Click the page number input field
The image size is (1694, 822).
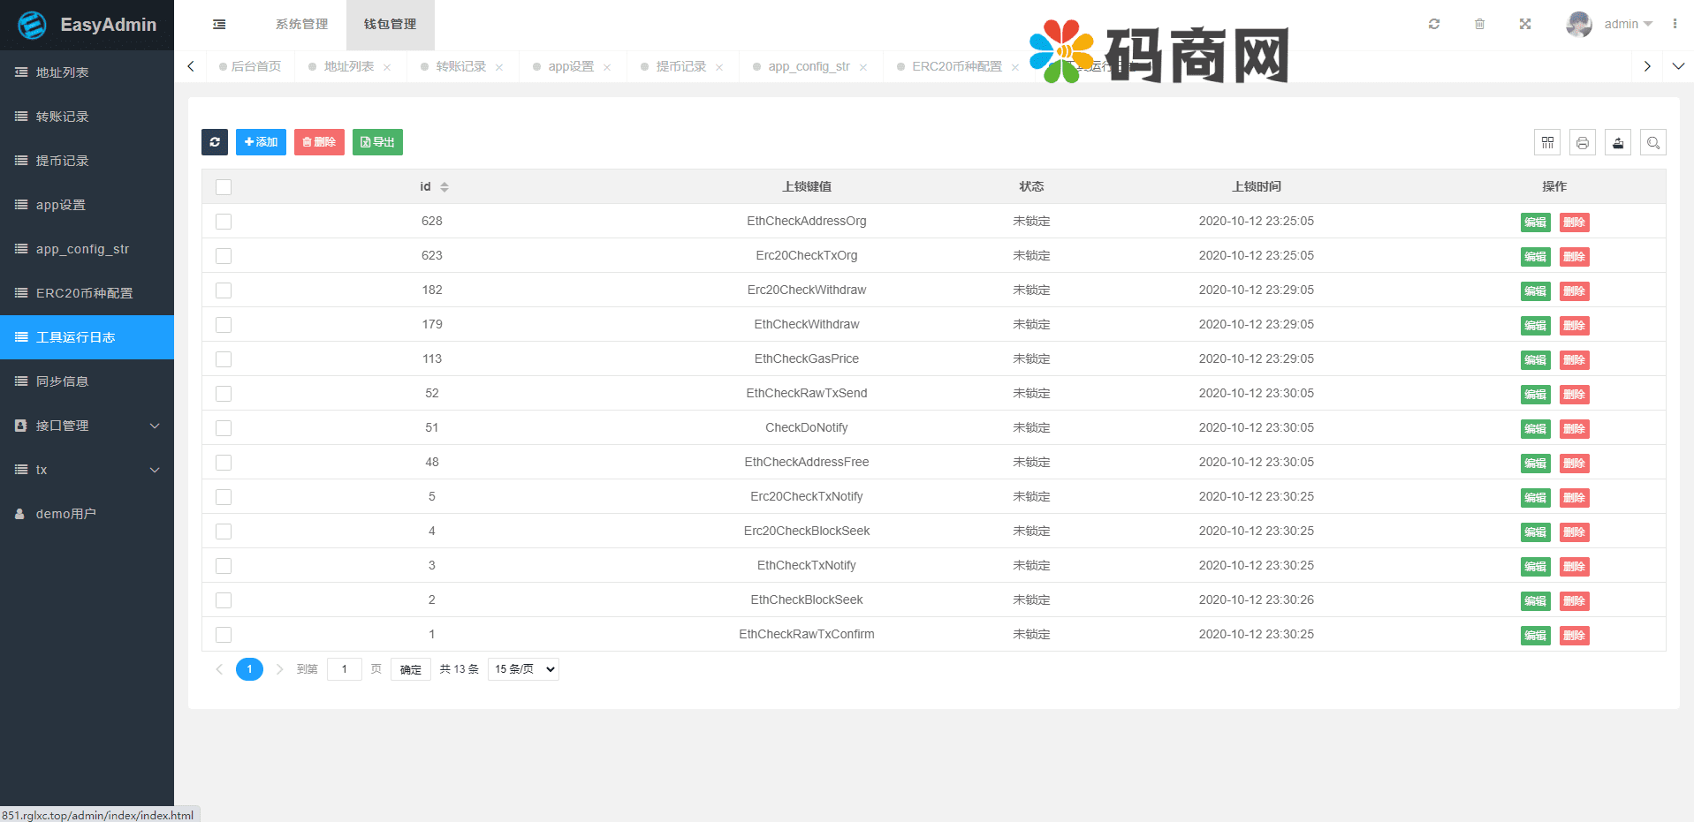click(344, 669)
